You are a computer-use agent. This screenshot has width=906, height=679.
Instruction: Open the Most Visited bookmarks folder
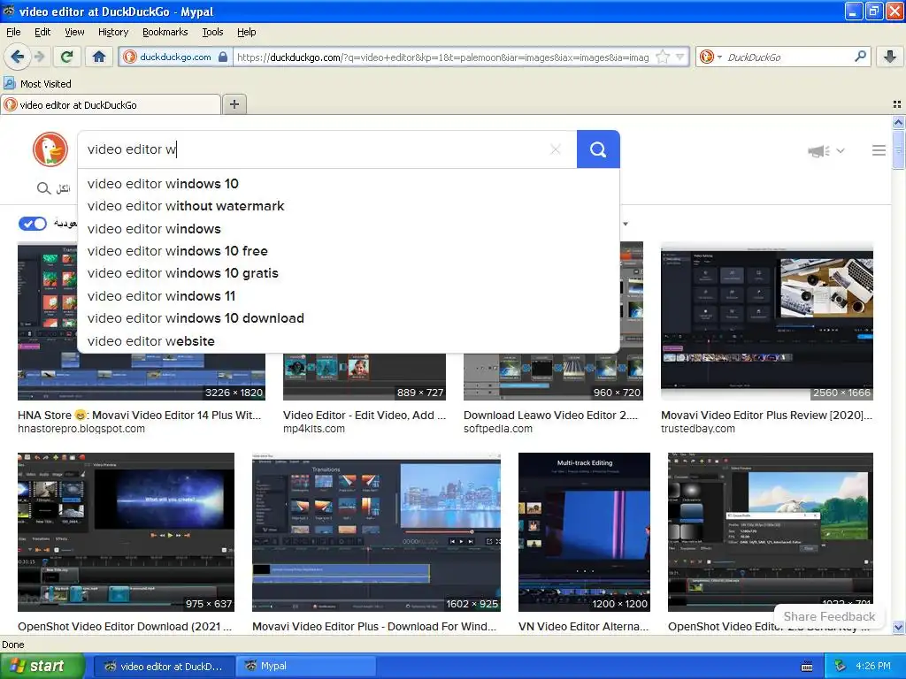point(37,84)
